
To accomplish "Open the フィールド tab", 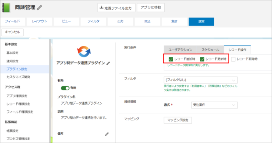I will coord(13,21).
